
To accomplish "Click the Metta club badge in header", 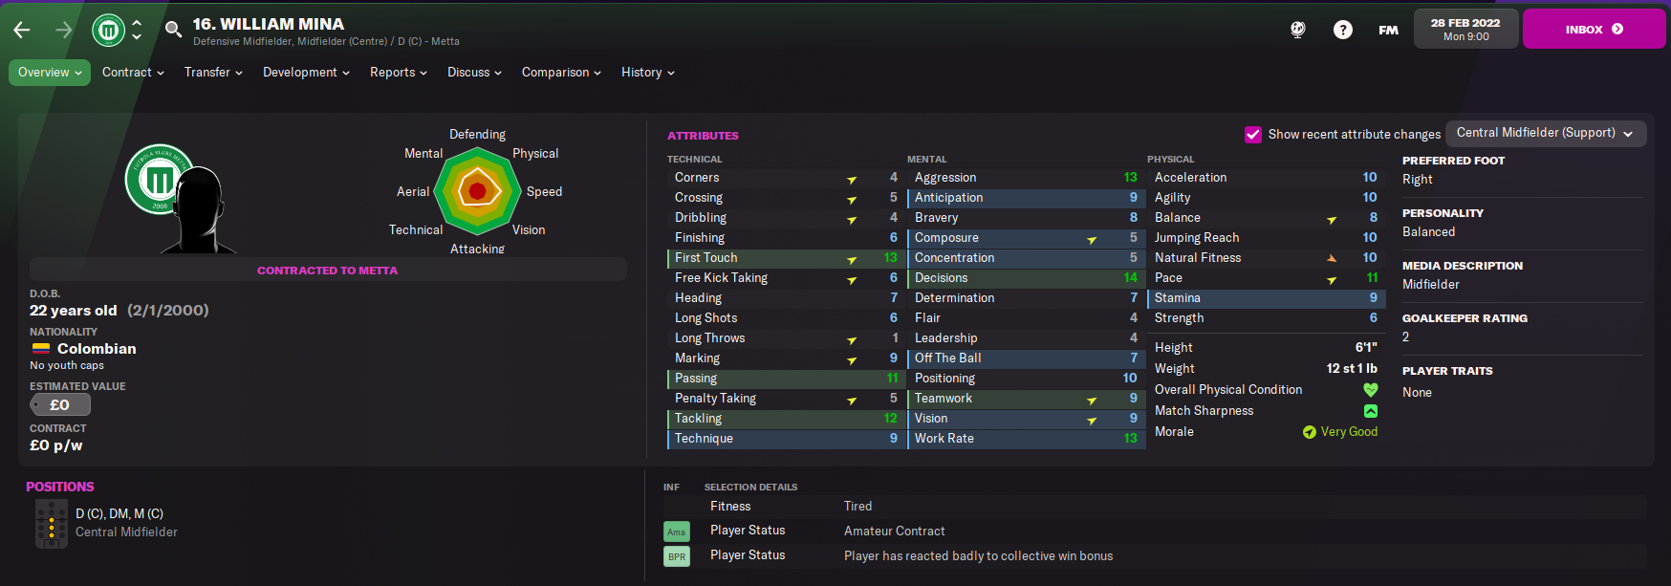I will coord(109,31).
